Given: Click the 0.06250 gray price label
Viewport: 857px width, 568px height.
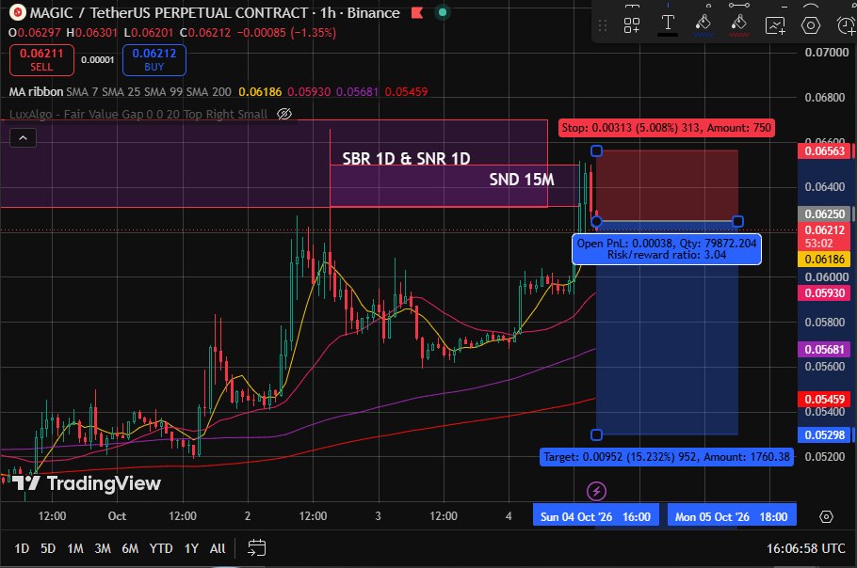Looking at the screenshot, I should tap(824, 213).
